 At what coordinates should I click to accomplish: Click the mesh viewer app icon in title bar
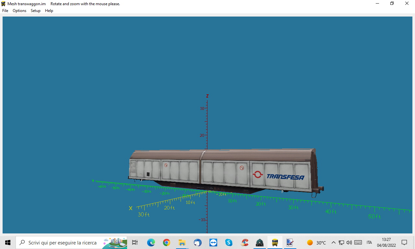4,4
